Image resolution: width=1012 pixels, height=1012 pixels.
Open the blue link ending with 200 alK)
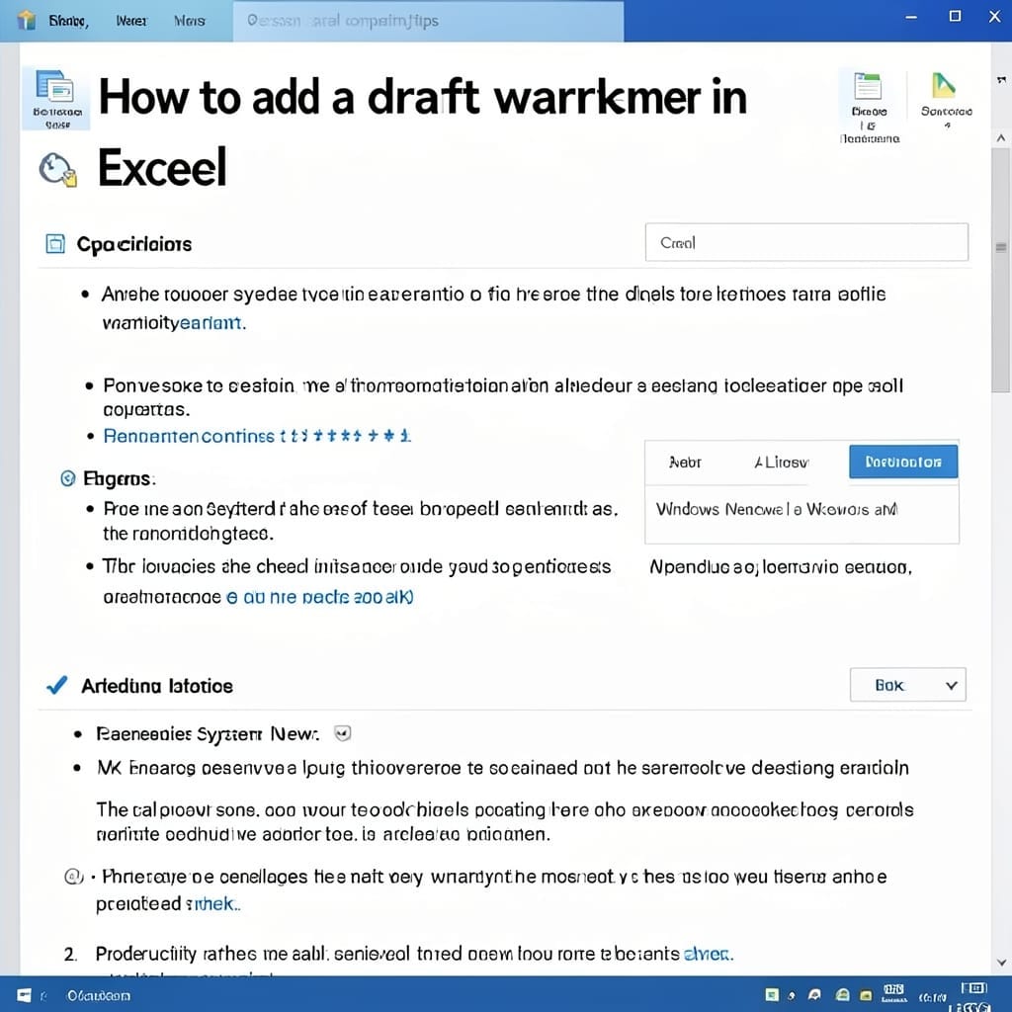319,597
